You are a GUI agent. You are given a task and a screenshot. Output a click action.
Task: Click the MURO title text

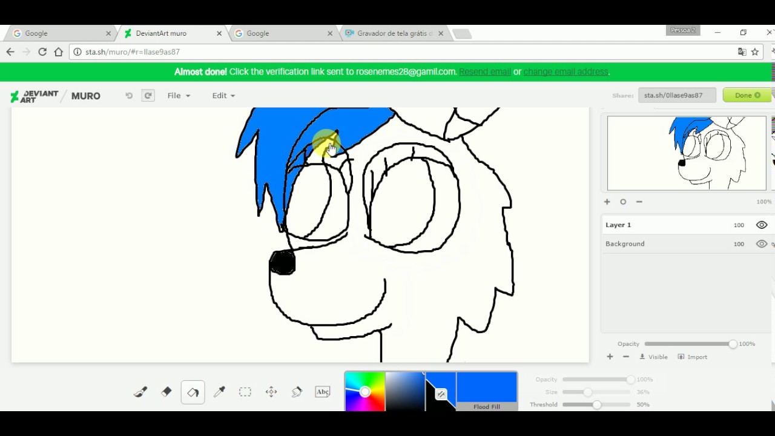(85, 96)
